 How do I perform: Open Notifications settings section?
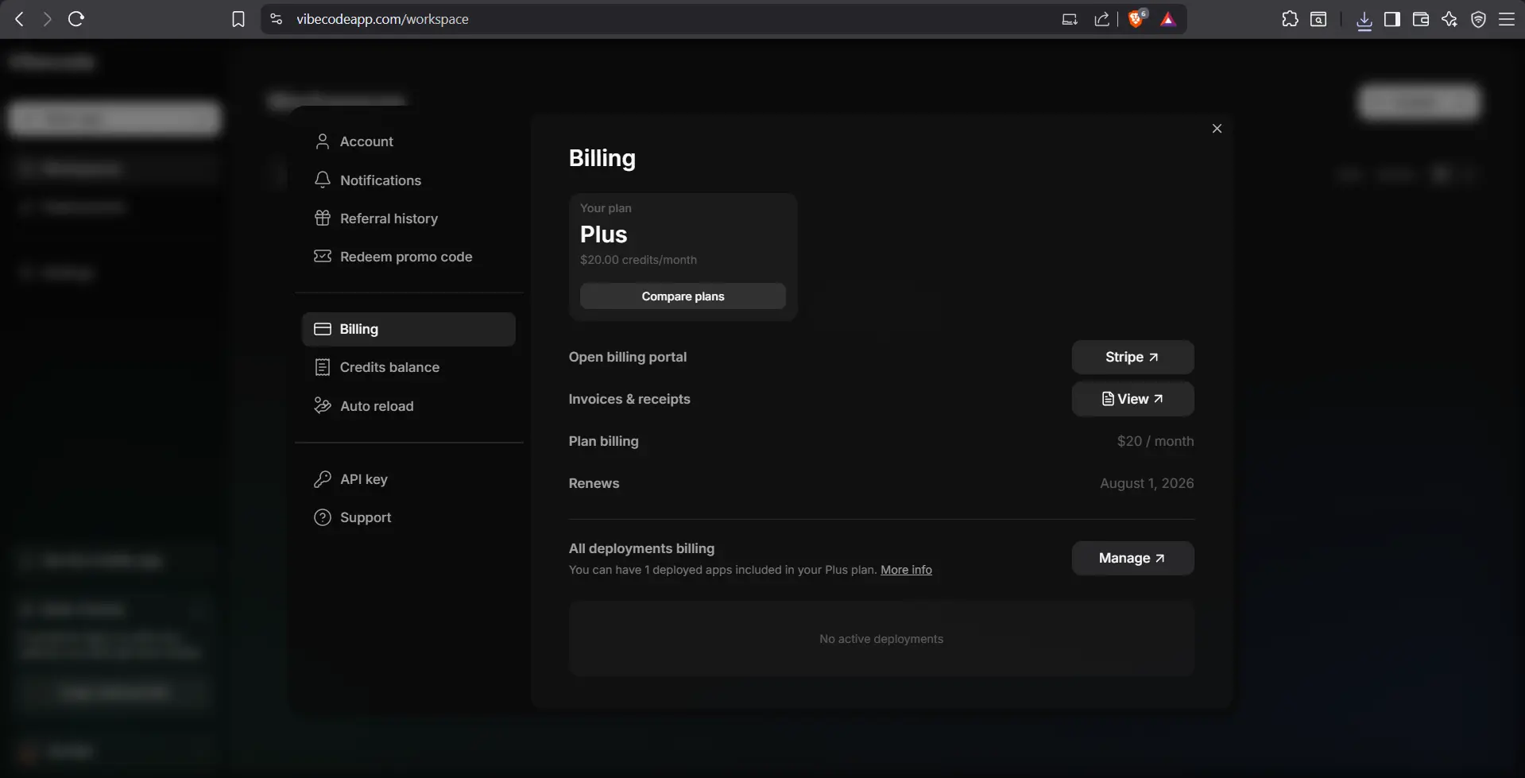[x=408, y=180]
